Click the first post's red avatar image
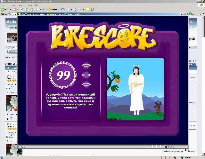This screenshot has height=159, width=205. click(x=12, y=103)
